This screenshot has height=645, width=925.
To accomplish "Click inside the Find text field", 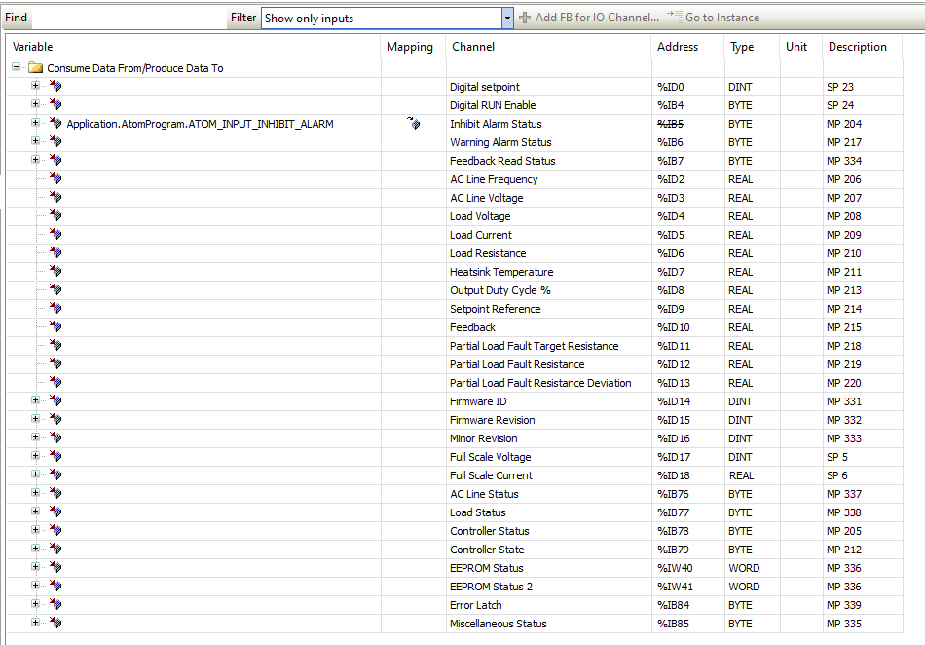I will pyautogui.click(x=127, y=18).
